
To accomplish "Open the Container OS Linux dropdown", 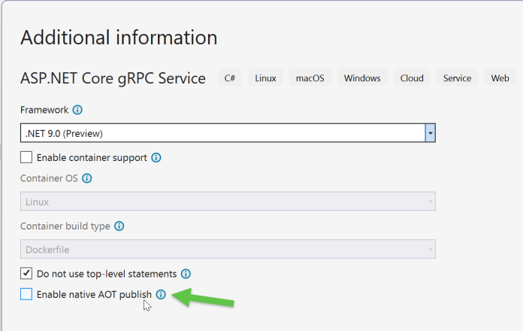I will (228, 202).
